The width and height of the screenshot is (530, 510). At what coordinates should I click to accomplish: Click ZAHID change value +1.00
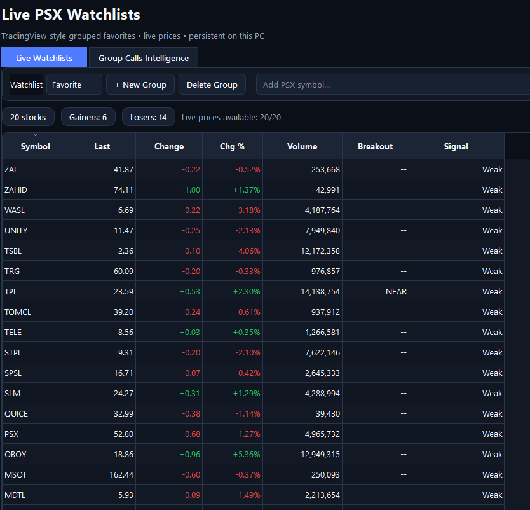[x=189, y=190]
